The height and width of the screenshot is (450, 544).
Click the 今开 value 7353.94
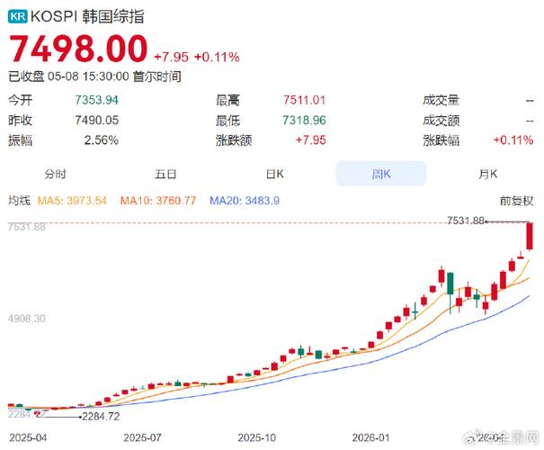[x=97, y=100]
